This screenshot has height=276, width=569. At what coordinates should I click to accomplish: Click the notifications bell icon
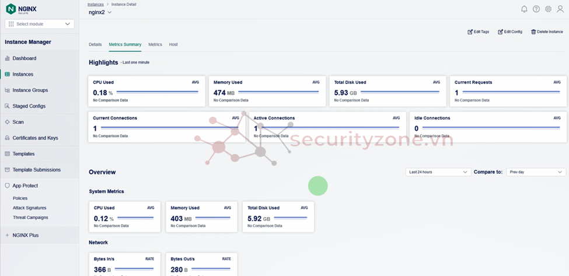tap(524, 9)
